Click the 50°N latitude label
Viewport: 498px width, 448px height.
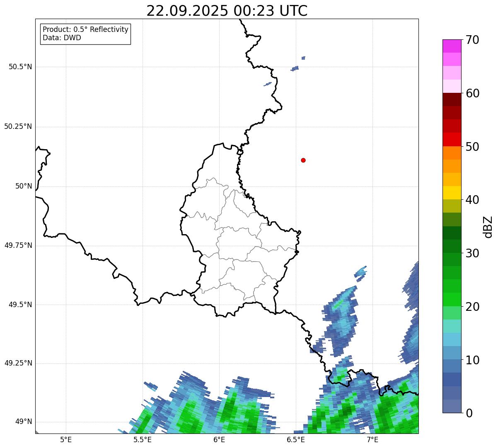coord(24,186)
